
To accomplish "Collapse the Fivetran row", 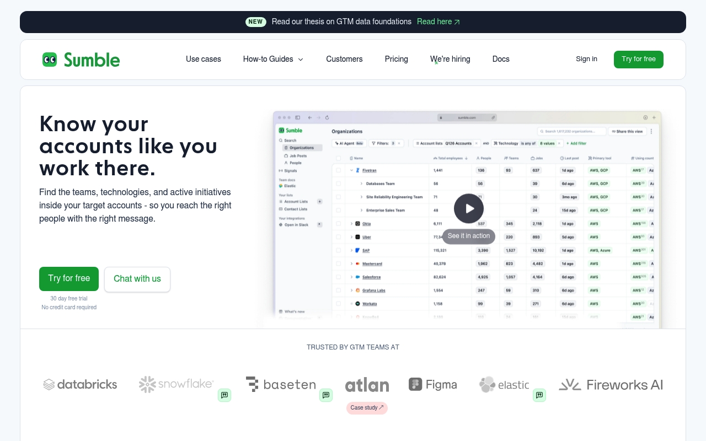I will tap(351, 170).
